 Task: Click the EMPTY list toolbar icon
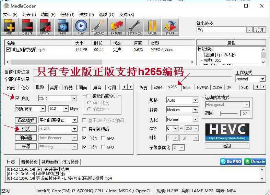point(45,27)
